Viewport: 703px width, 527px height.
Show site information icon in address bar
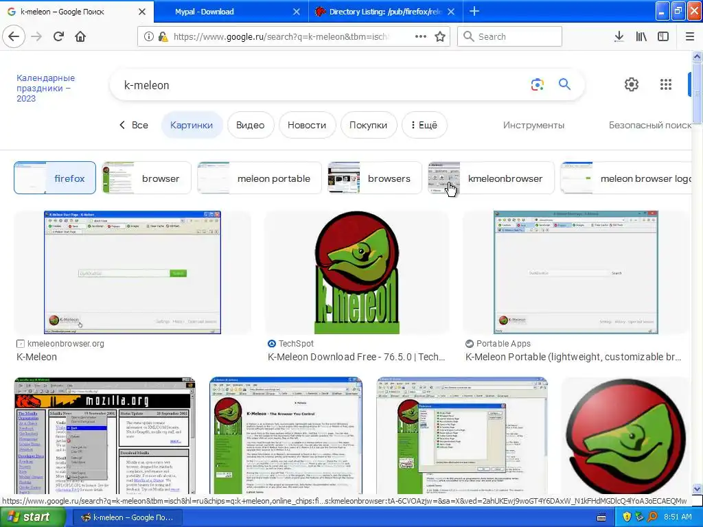[x=148, y=36]
